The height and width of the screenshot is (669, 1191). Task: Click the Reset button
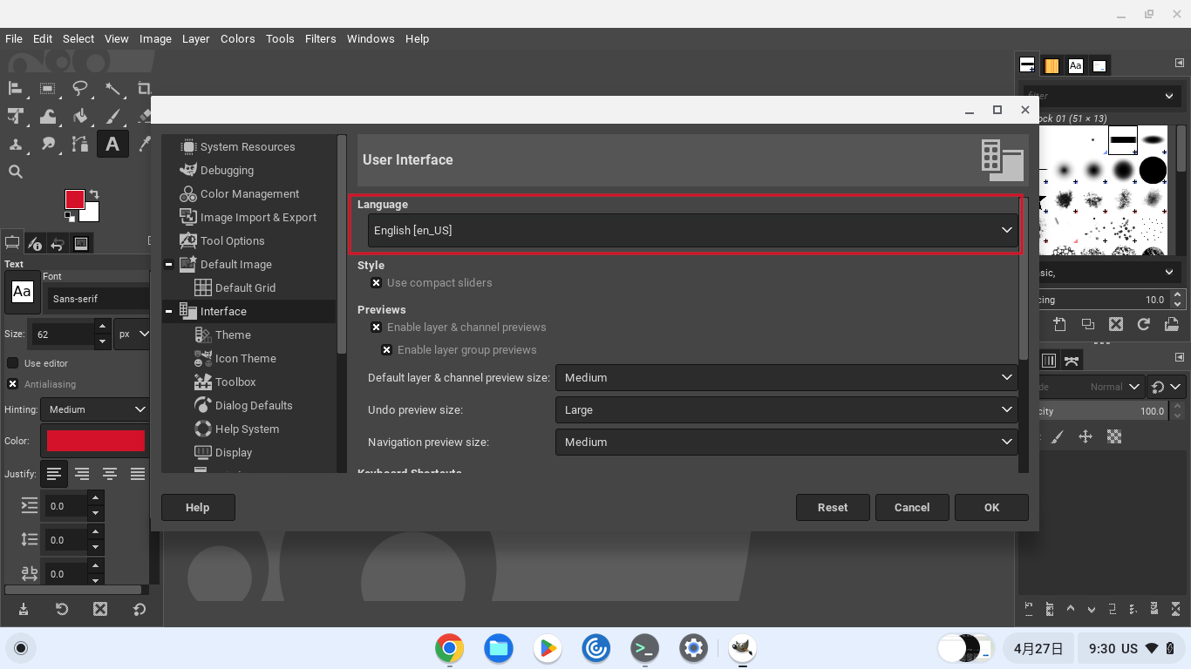point(833,508)
